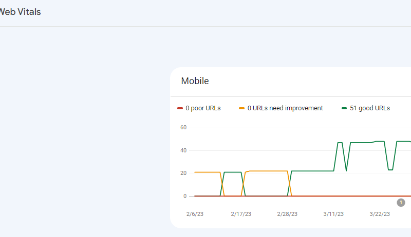Select the 2/17/23 date on x-axis

point(240,213)
